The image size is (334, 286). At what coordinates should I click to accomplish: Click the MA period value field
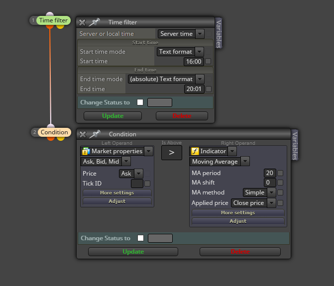pos(270,173)
